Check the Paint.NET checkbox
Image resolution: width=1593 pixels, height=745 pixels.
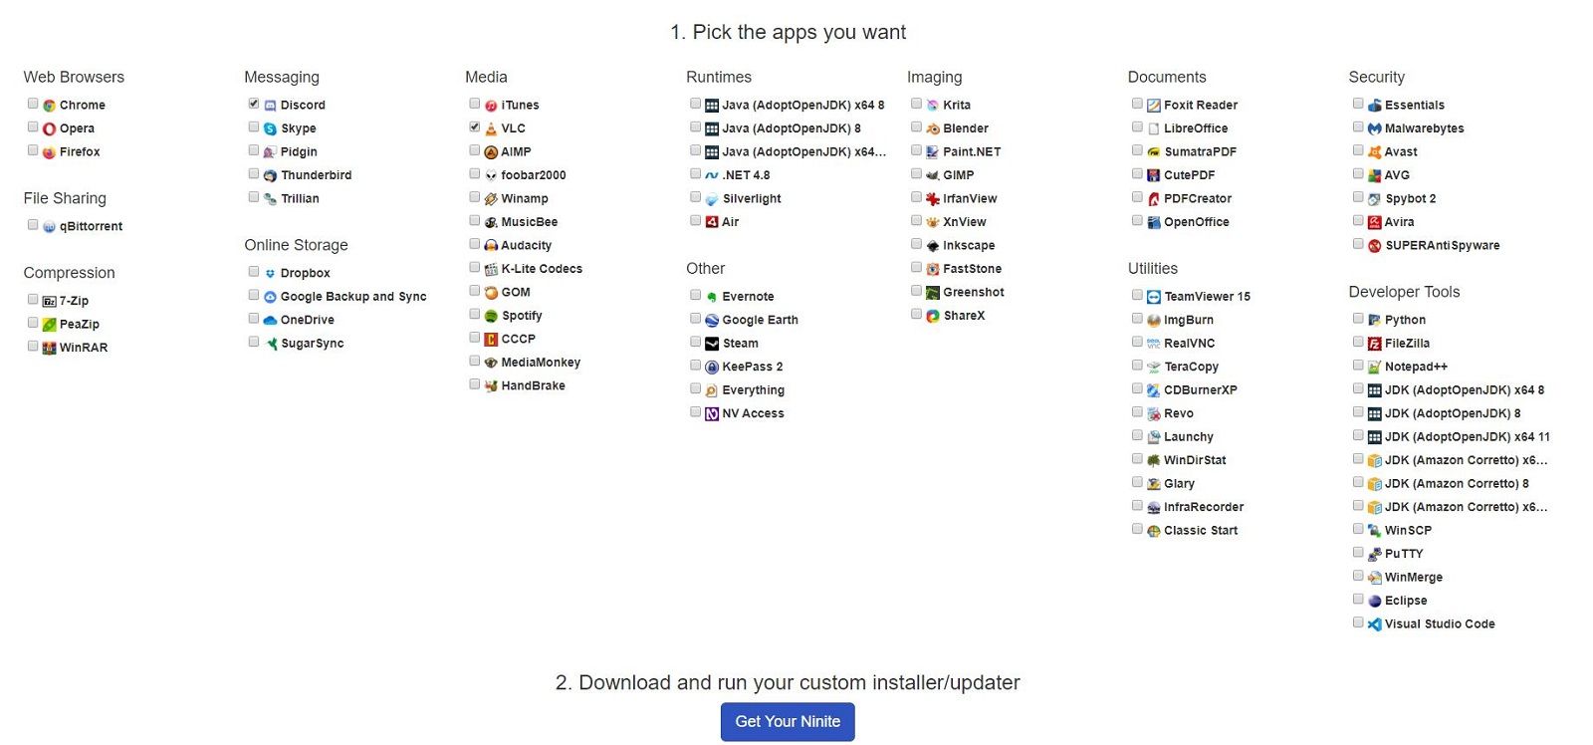(x=917, y=150)
